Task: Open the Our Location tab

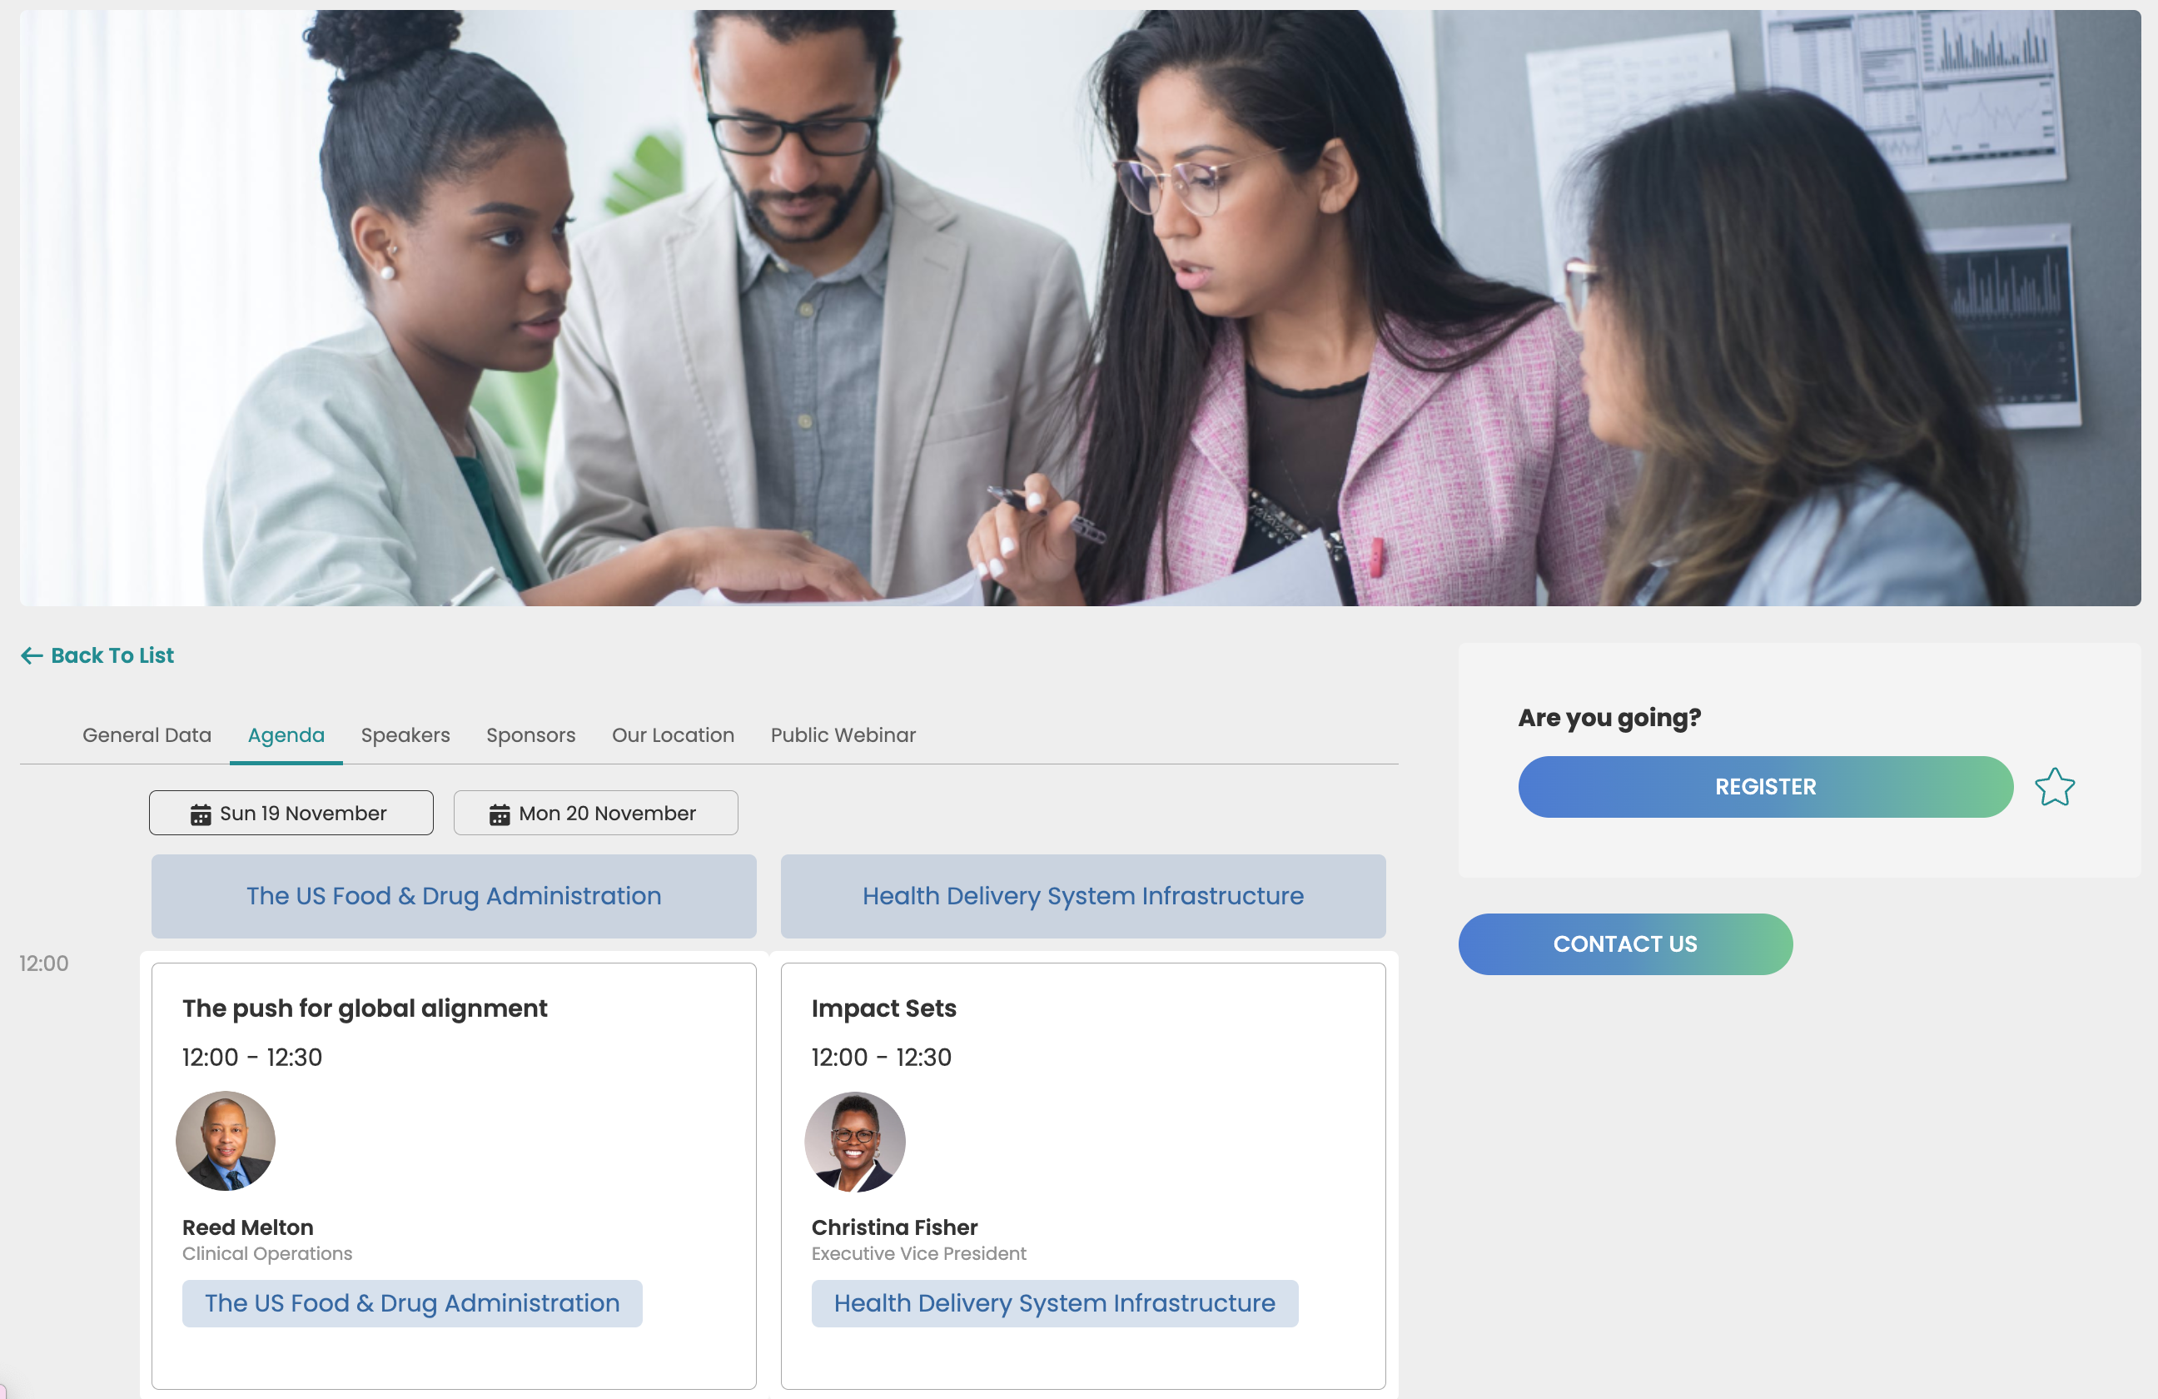Action: point(673,735)
